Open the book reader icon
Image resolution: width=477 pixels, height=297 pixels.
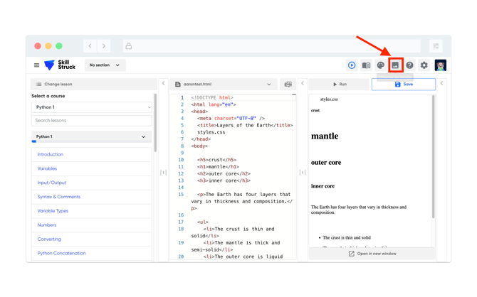click(x=366, y=65)
